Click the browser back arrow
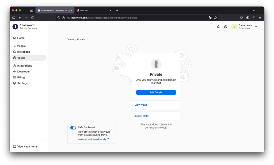Image resolution: width=274 pixels, height=165 pixels. pyautogui.click(x=20, y=18)
